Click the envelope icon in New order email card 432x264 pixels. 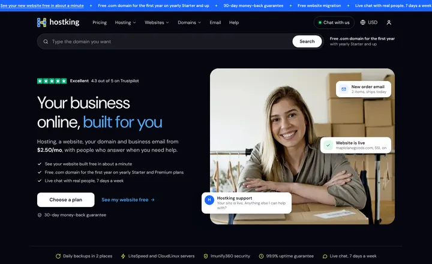(x=344, y=89)
